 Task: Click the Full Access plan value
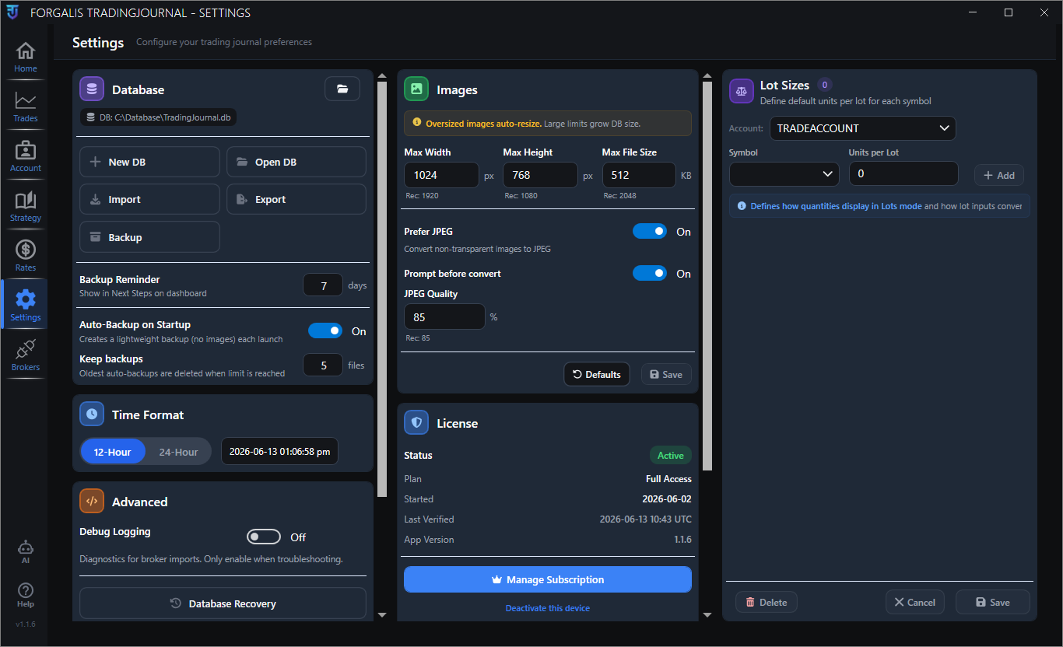(x=668, y=479)
